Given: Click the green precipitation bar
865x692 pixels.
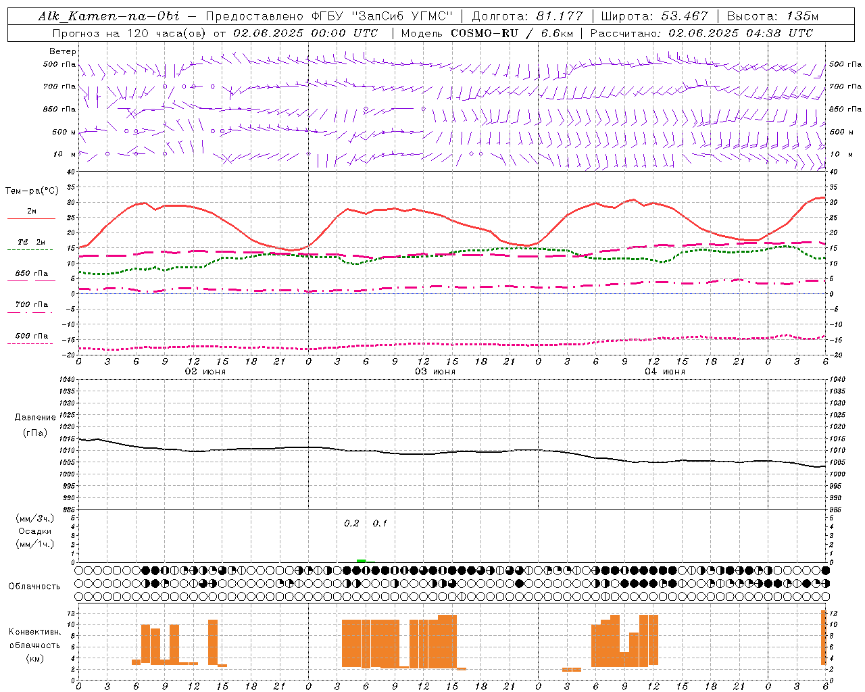Looking at the screenshot, I should tap(362, 561).
